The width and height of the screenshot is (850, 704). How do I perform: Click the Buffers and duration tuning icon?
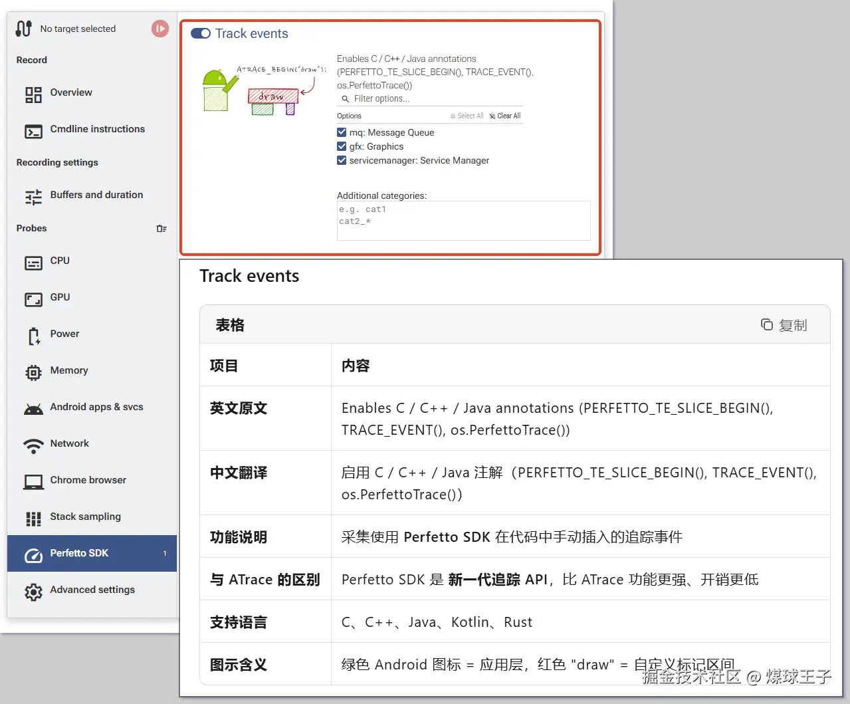pyautogui.click(x=33, y=197)
